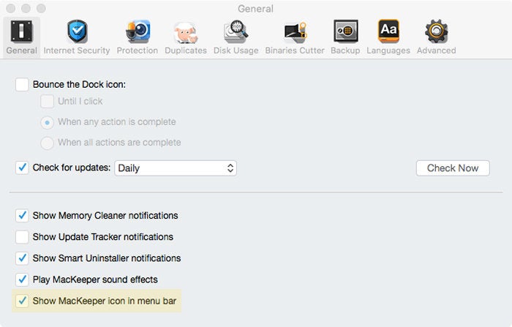Enable Show Update Tracker notifications
This screenshot has width=512, height=327.
click(22, 237)
